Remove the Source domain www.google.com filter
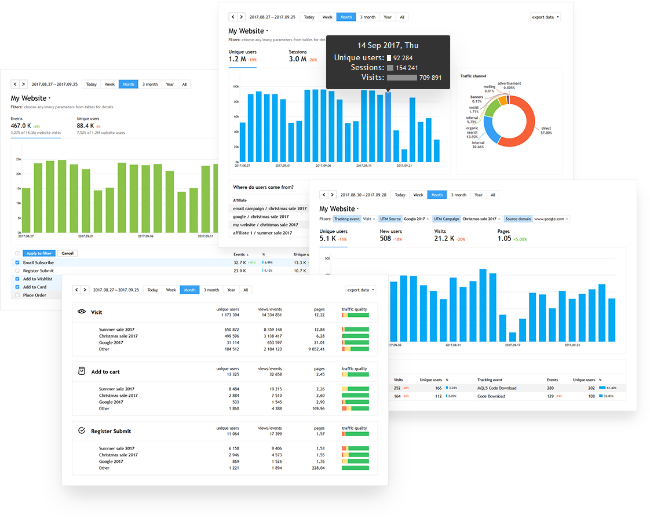Screen dimensions: 650x519 [567, 219]
